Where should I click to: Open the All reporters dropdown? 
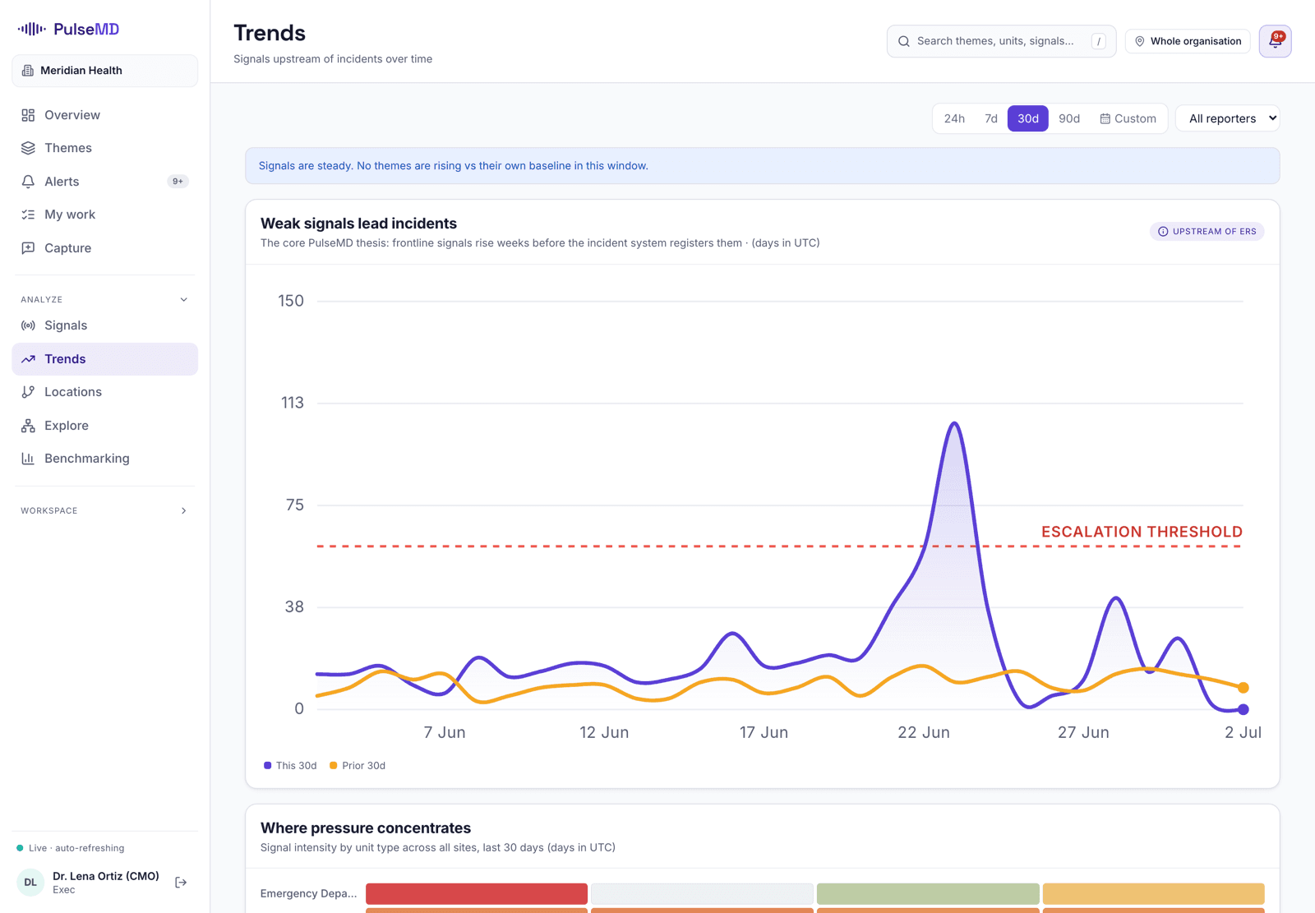1228,118
